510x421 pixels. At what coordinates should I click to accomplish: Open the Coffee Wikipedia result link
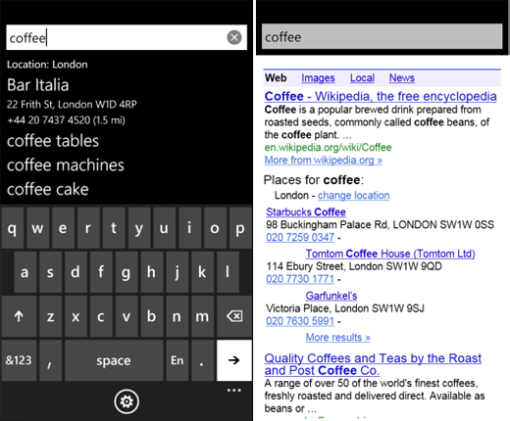381,96
